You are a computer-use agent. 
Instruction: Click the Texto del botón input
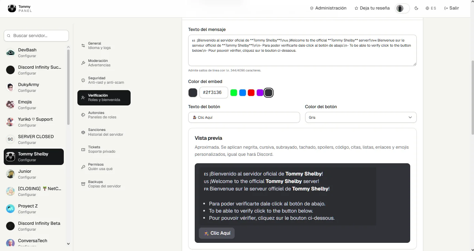click(x=244, y=117)
